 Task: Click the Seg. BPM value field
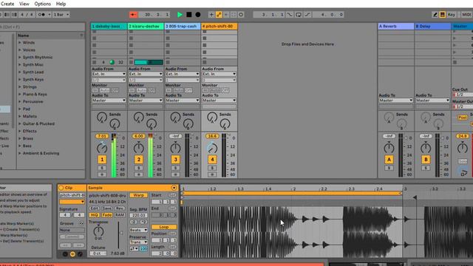[x=138, y=215]
